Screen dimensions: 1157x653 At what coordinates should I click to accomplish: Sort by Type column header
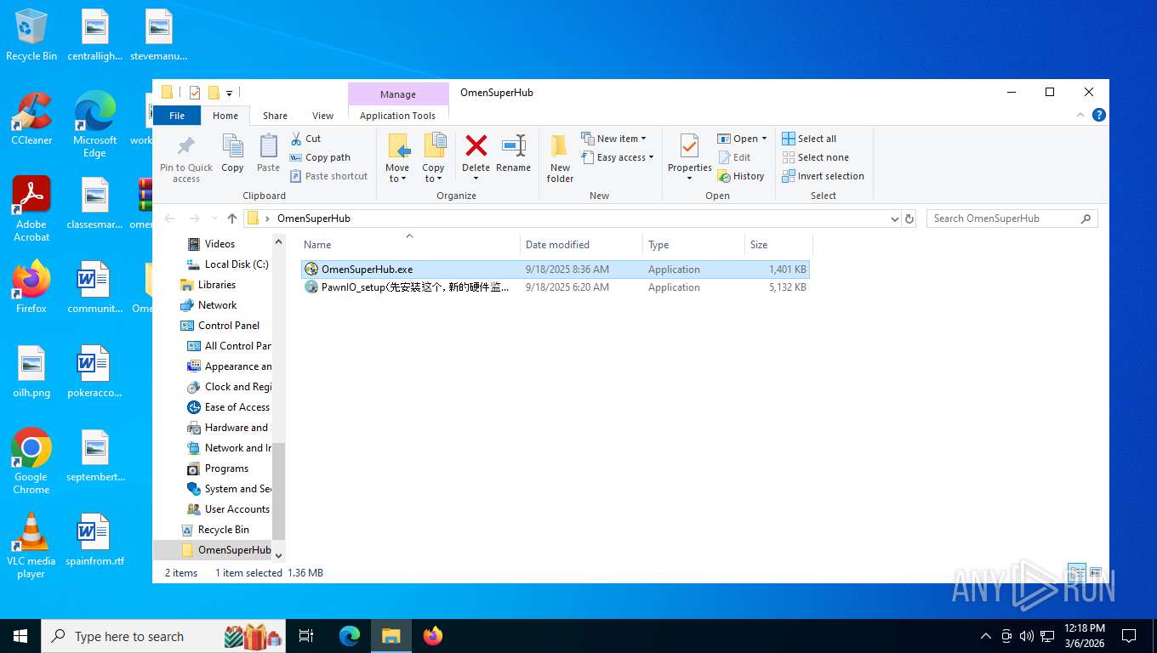[x=693, y=245]
